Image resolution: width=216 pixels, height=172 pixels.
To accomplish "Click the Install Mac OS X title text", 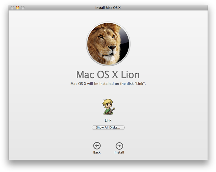I will [108, 8].
